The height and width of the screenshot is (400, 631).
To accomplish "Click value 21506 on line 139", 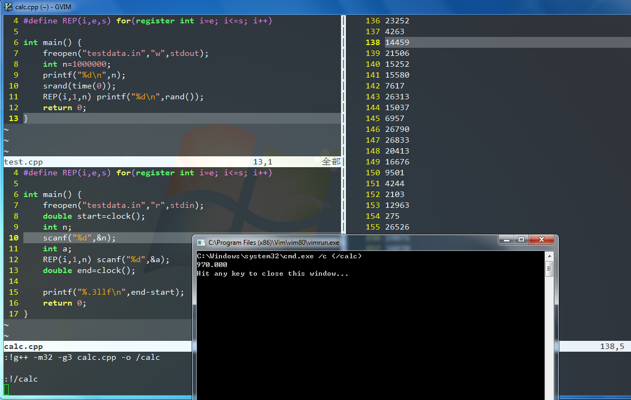I will (x=397, y=53).
